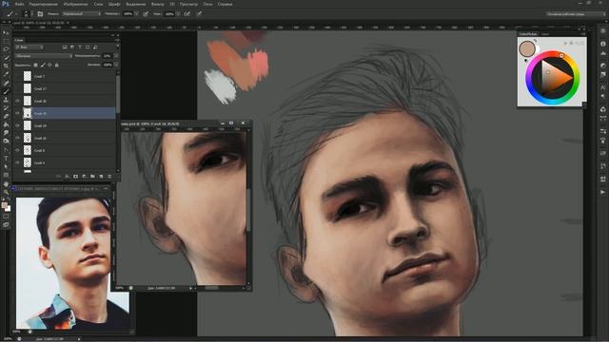Open brush flow arrow in options bar
Image resolution: width=609 pixels, height=342 pixels.
coord(178,13)
